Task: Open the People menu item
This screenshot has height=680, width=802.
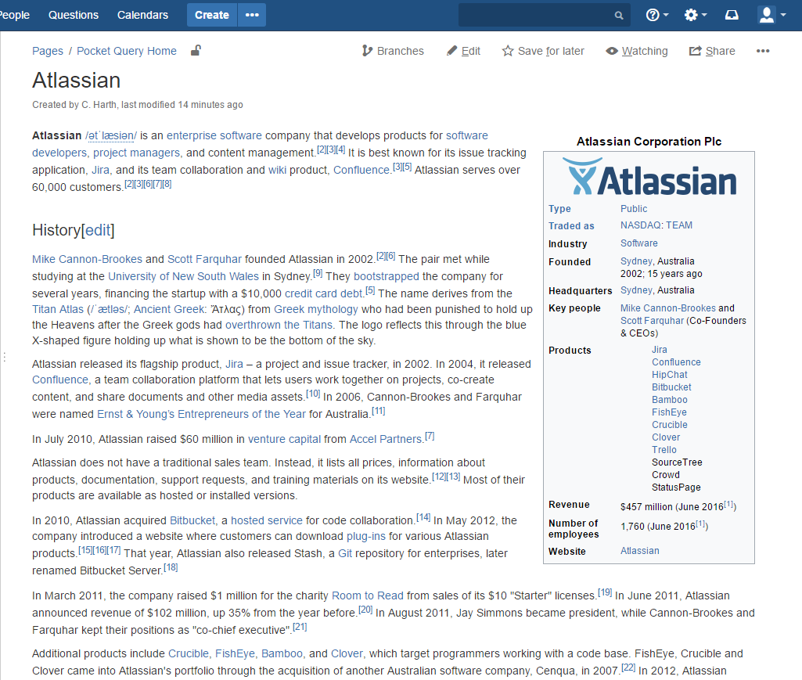Action: tap(14, 15)
